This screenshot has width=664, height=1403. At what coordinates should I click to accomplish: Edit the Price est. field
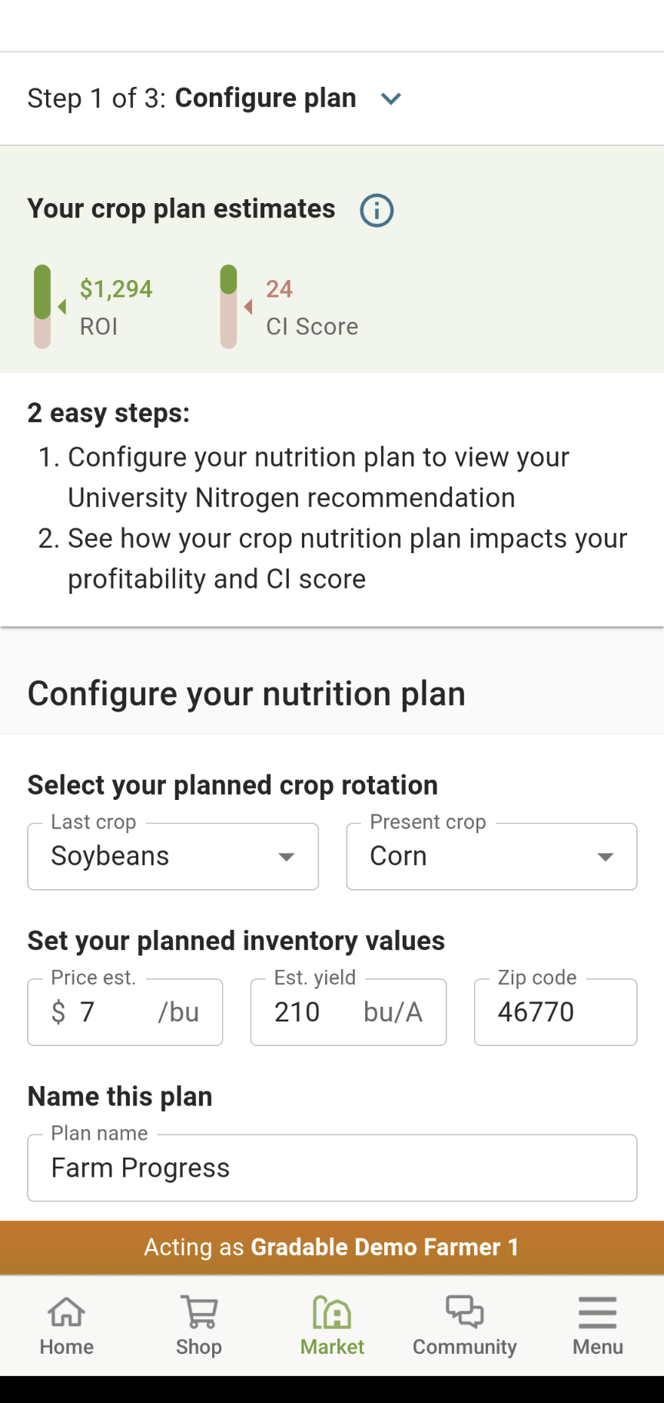[115, 1012]
